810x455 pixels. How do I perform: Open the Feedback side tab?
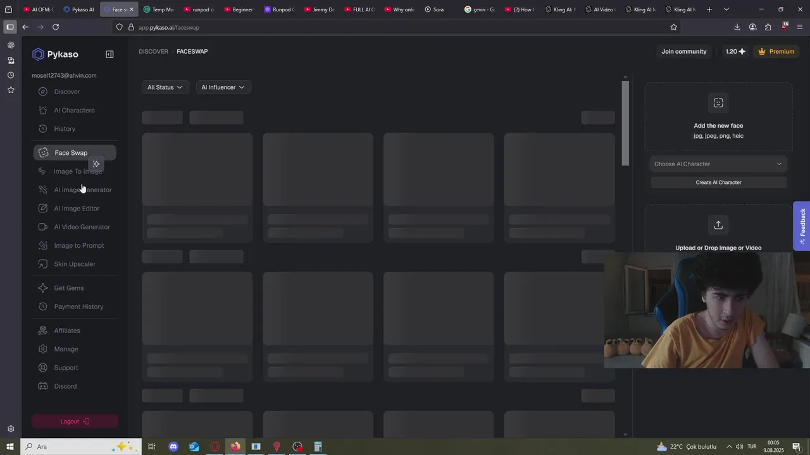click(802, 226)
